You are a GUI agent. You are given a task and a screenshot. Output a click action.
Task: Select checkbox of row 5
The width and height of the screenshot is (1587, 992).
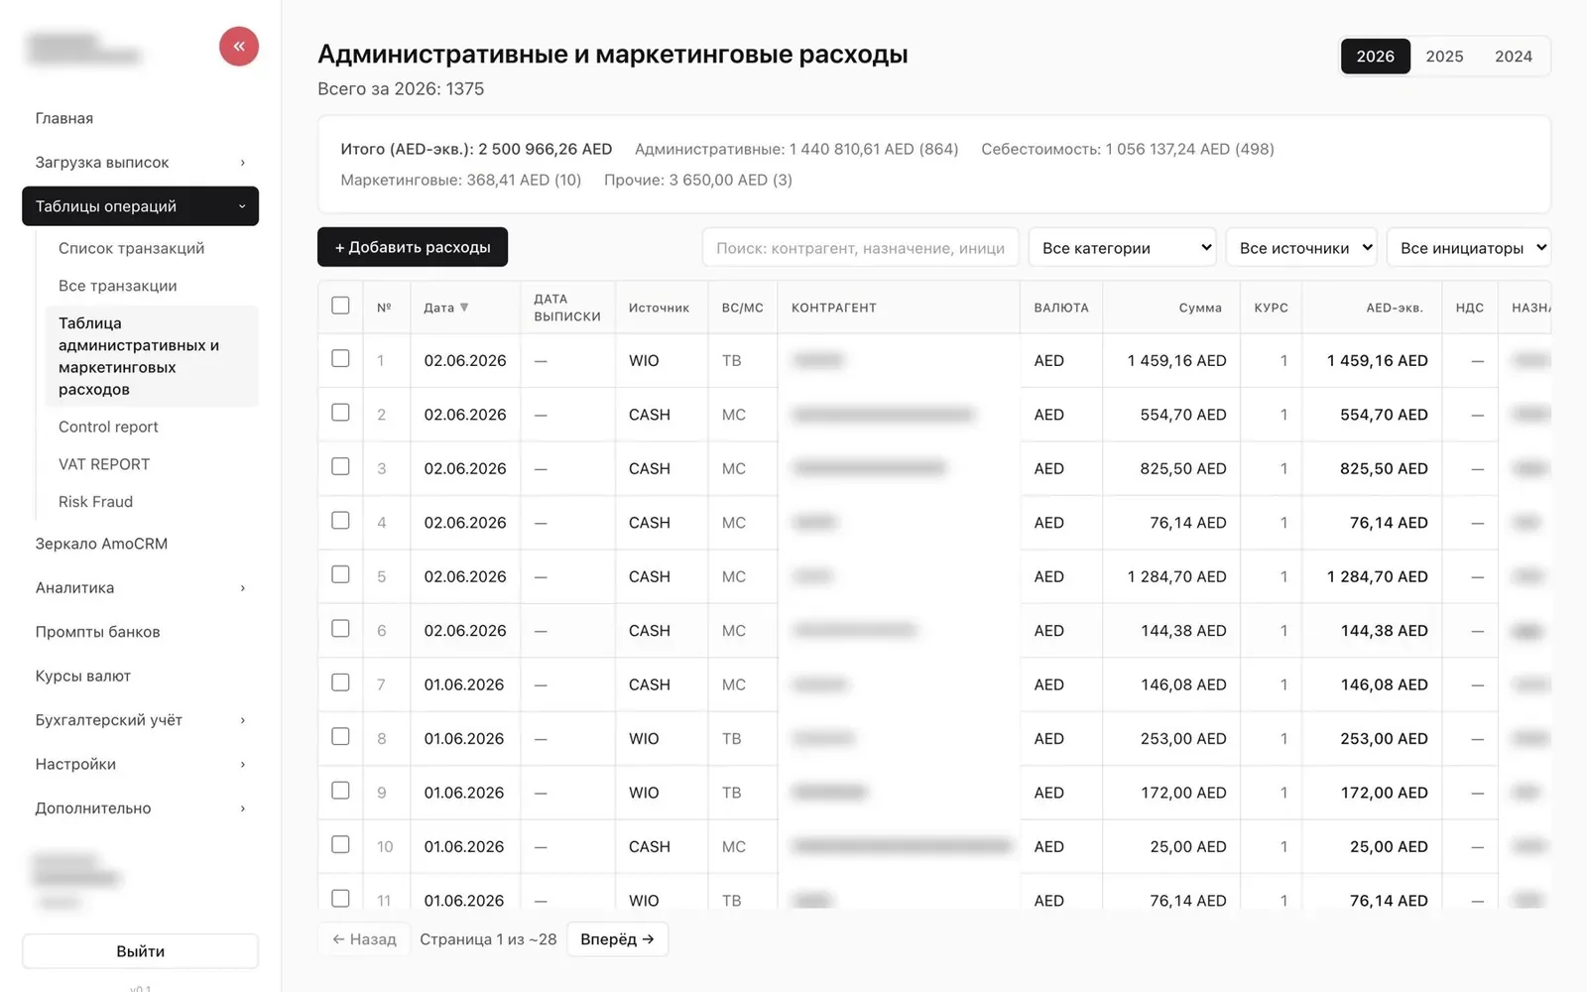(340, 575)
